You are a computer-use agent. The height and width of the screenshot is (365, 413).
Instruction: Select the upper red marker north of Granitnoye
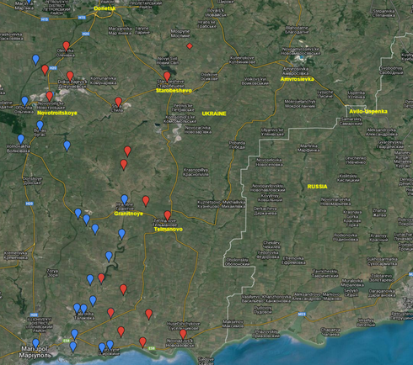[127, 151]
